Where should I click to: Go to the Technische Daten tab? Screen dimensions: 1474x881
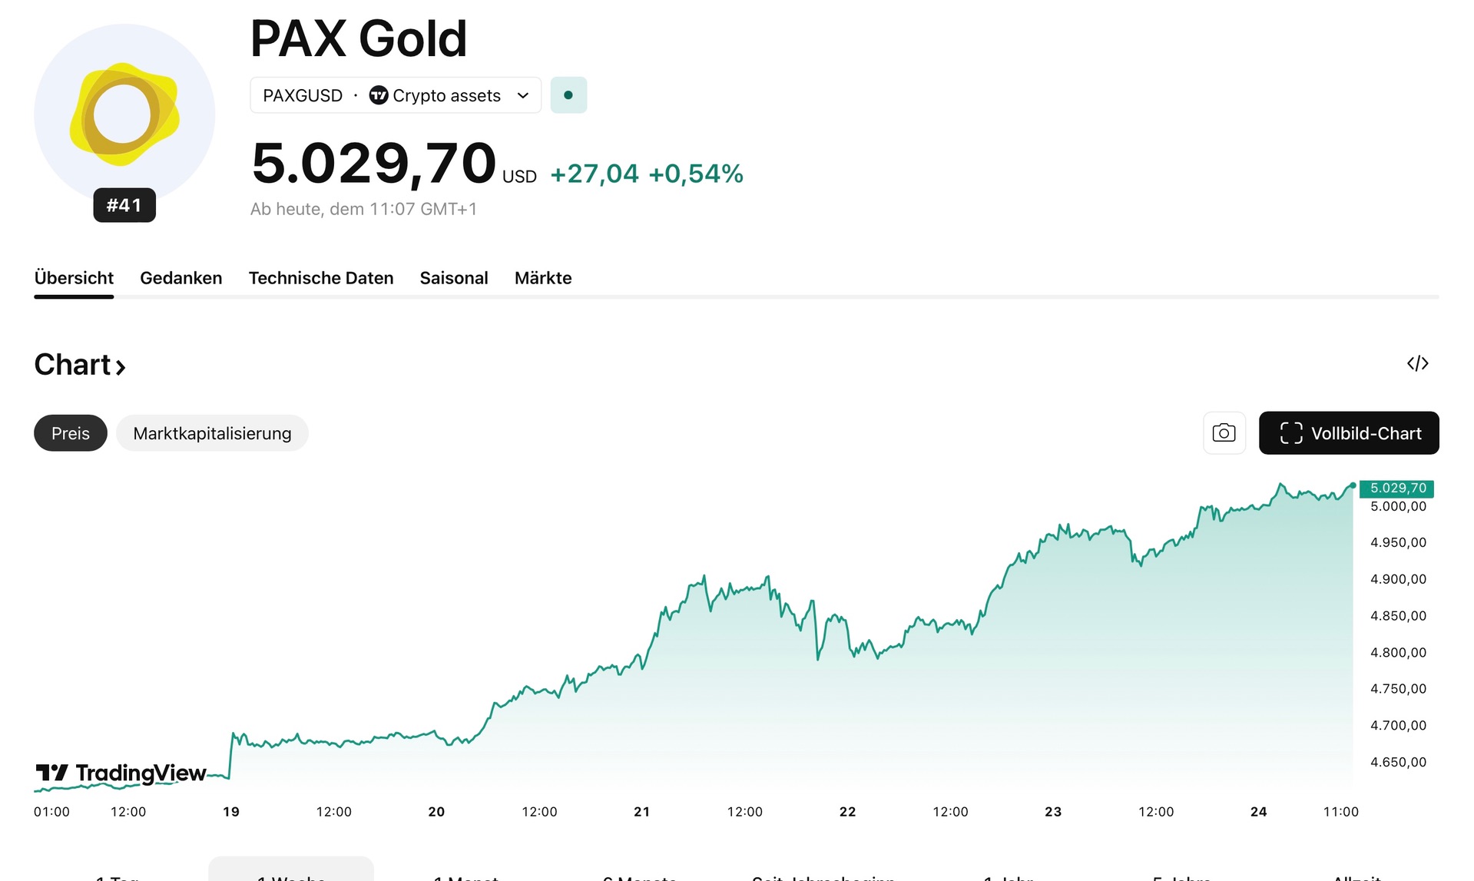[x=321, y=278]
